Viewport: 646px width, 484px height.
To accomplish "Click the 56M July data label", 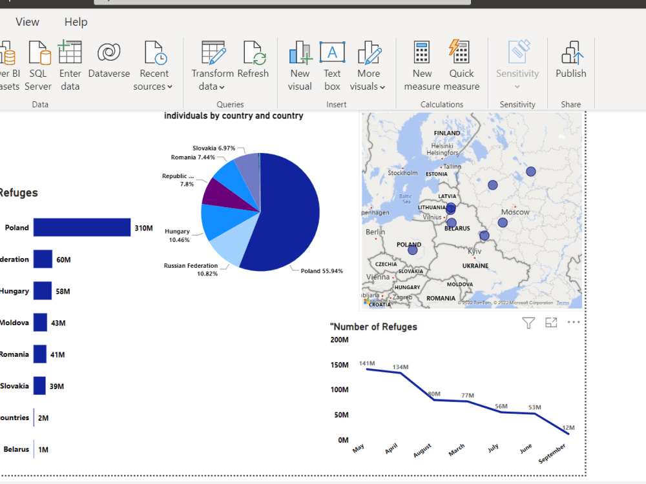I will 501,406.
